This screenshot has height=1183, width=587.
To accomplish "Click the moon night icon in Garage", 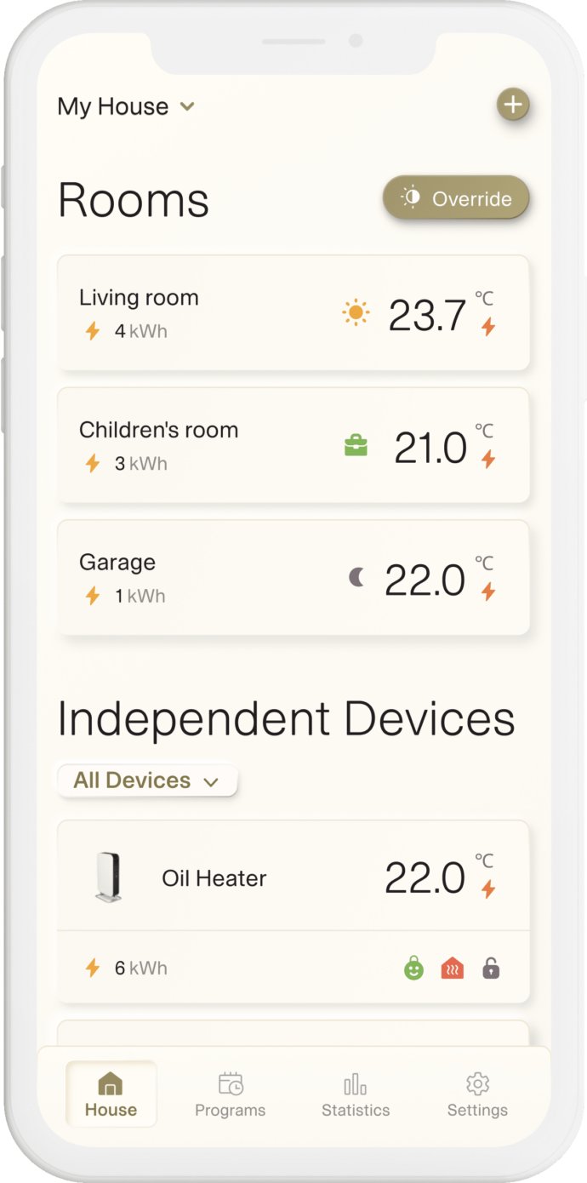I will coord(357,578).
